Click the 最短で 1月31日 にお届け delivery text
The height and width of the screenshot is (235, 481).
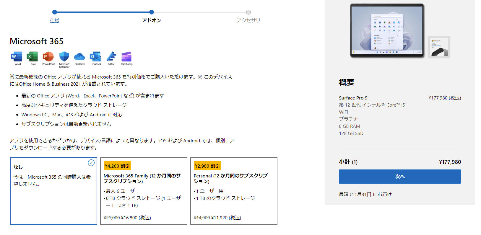pyautogui.click(x=365, y=194)
